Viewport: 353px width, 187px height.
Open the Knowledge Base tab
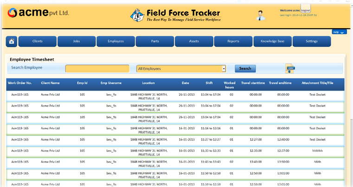272,42
